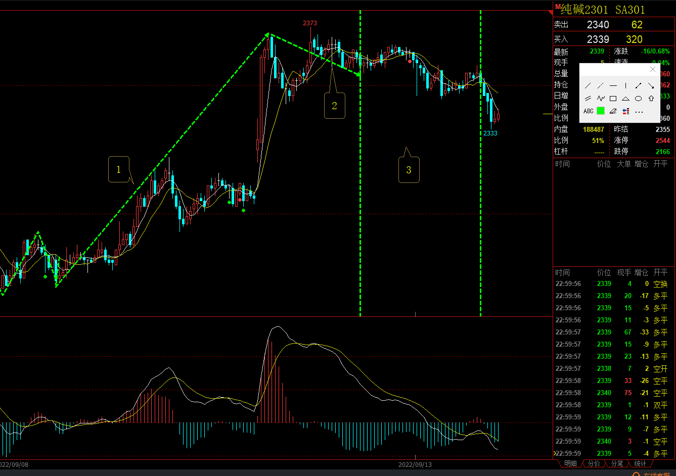The width and height of the screenshot is (676, 476).
Task: Select the ellipse drawing tool
Action: click(x=638, y=99)
